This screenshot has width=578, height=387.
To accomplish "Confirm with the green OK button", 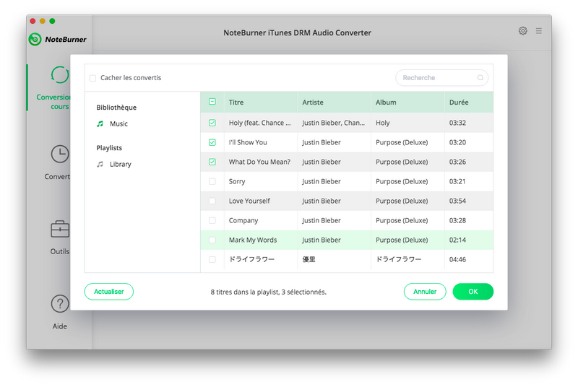I will tap(473, 292).
